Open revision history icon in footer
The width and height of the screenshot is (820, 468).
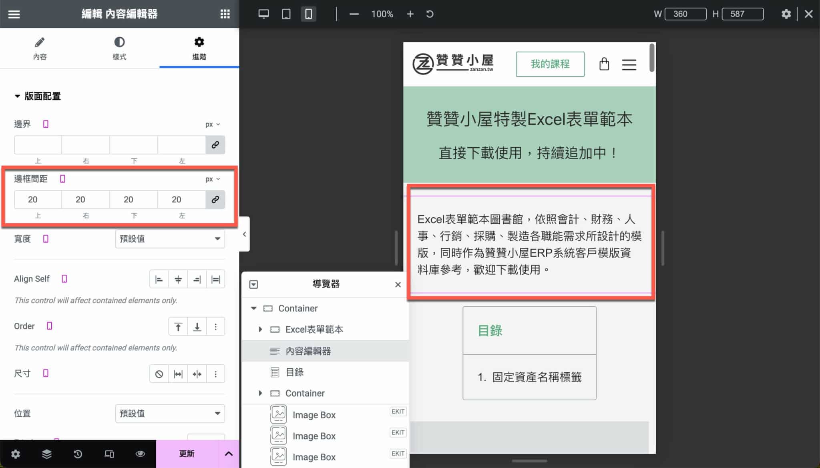tap(78, 454)
